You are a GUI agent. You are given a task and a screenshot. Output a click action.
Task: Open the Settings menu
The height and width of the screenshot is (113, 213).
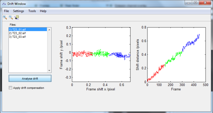18,11
